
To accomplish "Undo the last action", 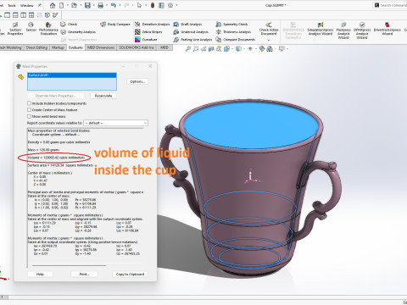I will (x=114, y=5).
